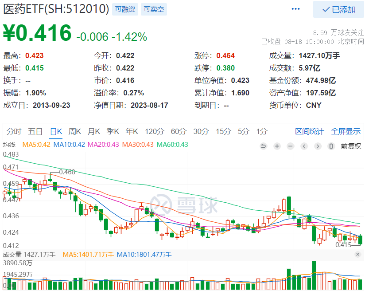Switch to the 分时 chart tab
This screenshot has width=365, height=291.
click(x=14, y=131)
